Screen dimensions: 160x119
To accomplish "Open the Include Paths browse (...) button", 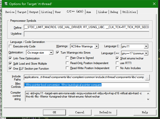I will click(x=147, y=78).
